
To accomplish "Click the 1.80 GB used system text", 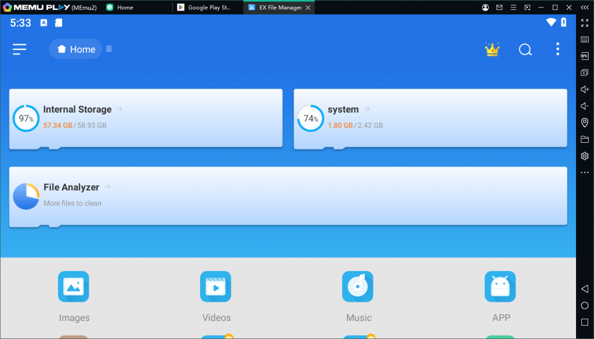I will click(340, 125).
